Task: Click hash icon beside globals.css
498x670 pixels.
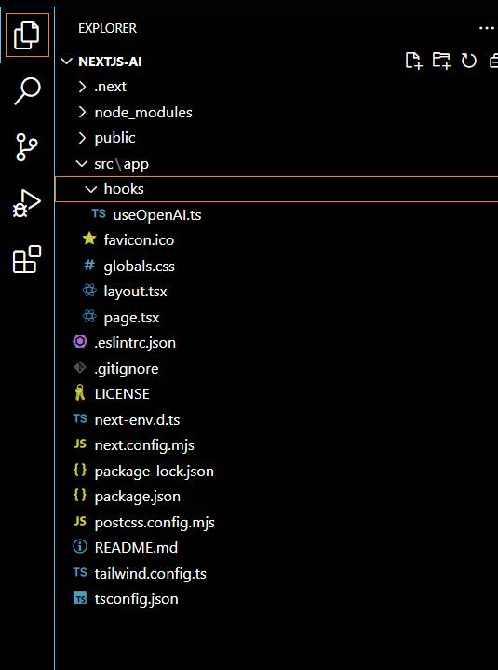Action: 88,266
